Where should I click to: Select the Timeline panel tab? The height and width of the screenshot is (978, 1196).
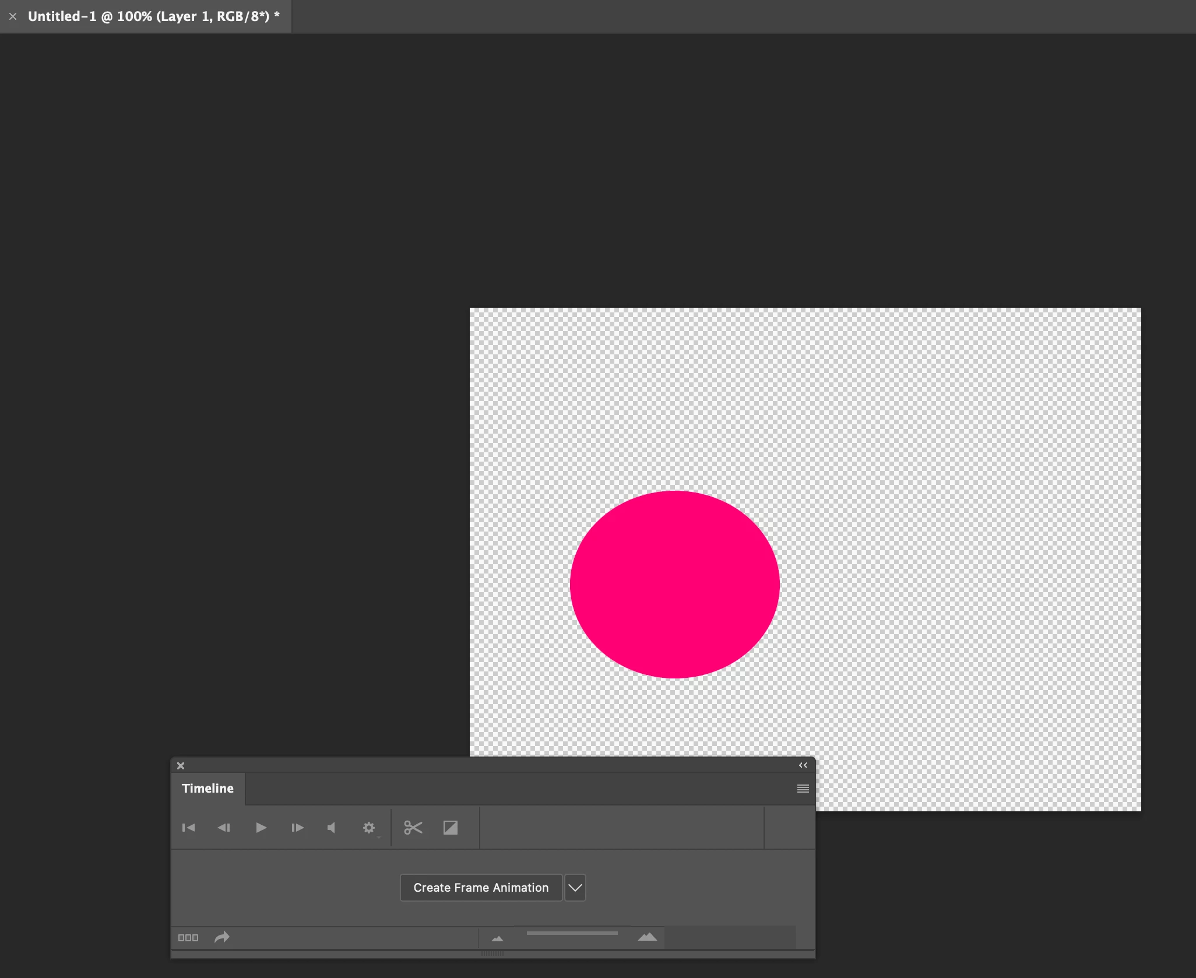click(x=207, y=789)
